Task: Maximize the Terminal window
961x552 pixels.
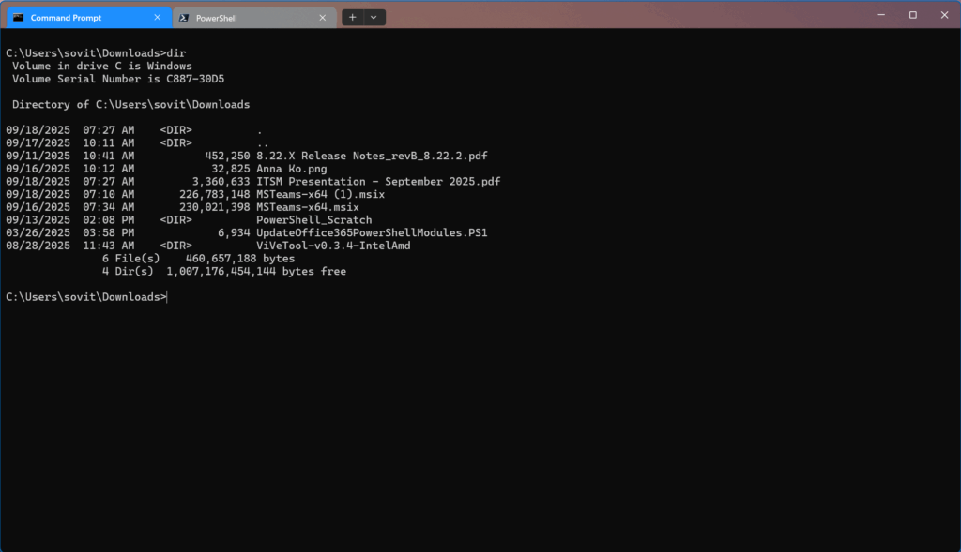Action: click(912, 15)
